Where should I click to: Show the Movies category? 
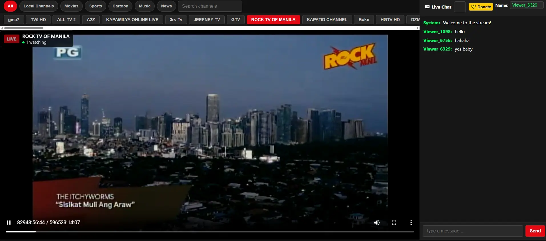[71, 6]
